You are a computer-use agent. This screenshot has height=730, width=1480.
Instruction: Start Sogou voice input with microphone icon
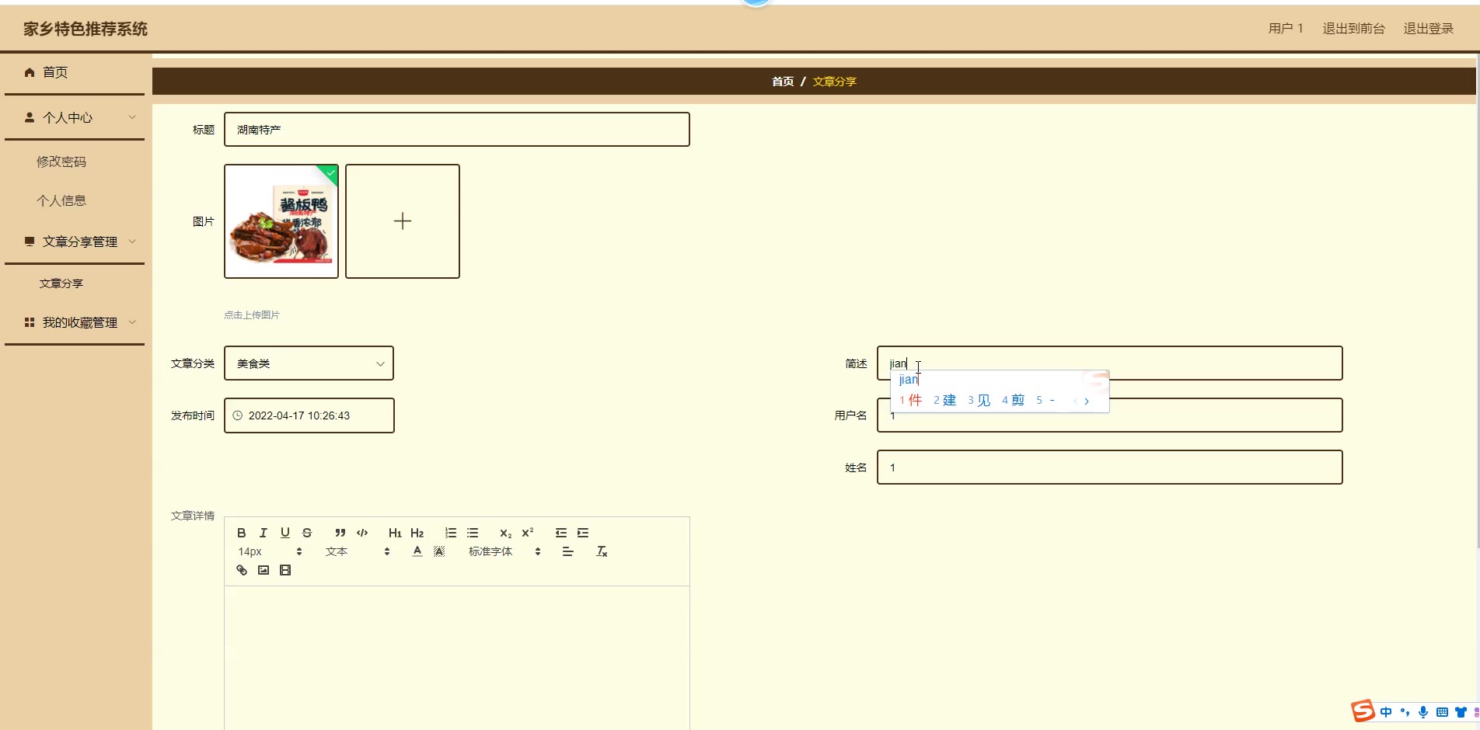1423,712
